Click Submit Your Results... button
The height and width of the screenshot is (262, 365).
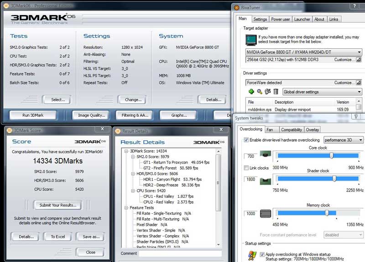click(x=58, y=205)
